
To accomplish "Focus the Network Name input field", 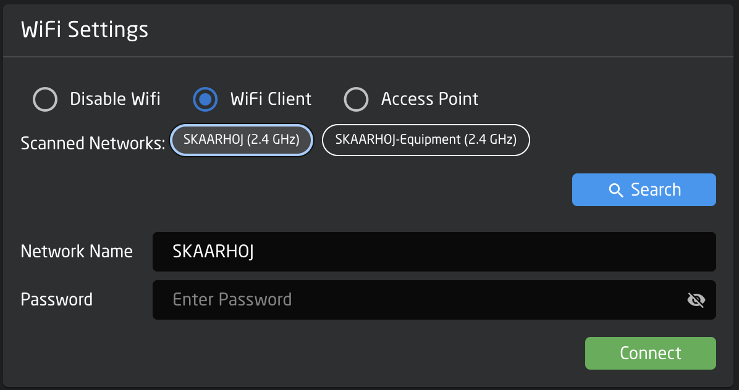I will 434,252.
